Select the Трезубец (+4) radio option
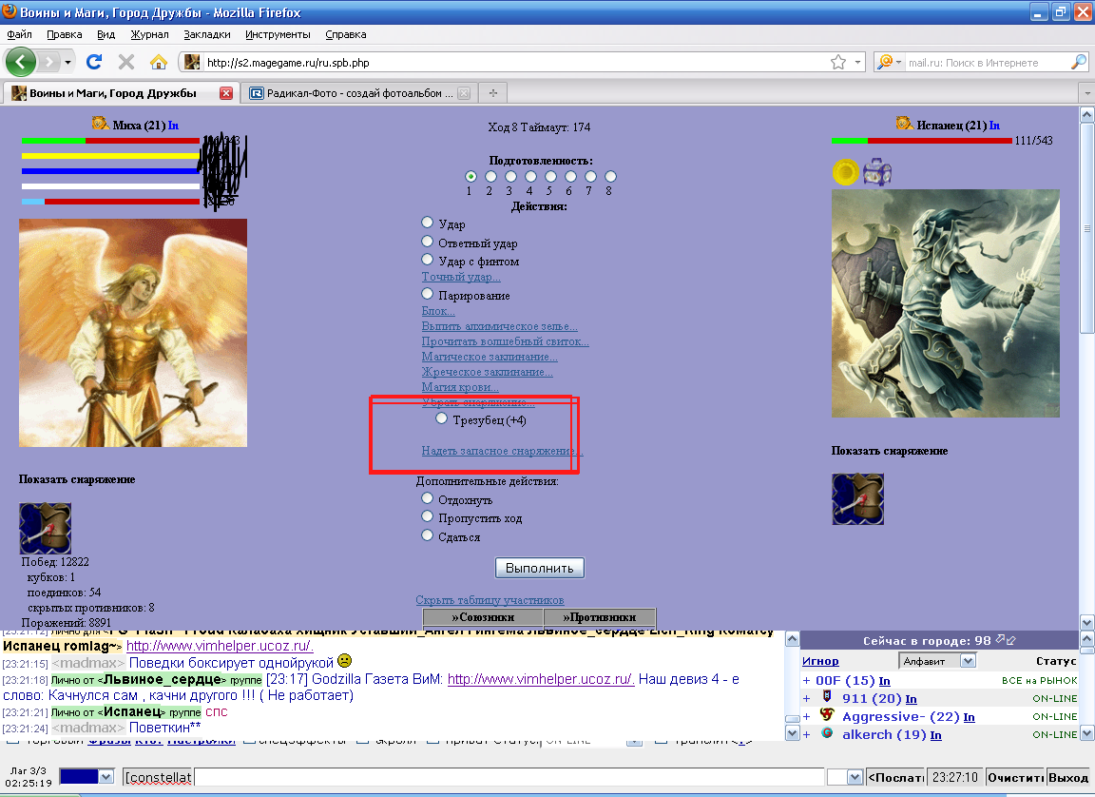 [x=441, y=418]
